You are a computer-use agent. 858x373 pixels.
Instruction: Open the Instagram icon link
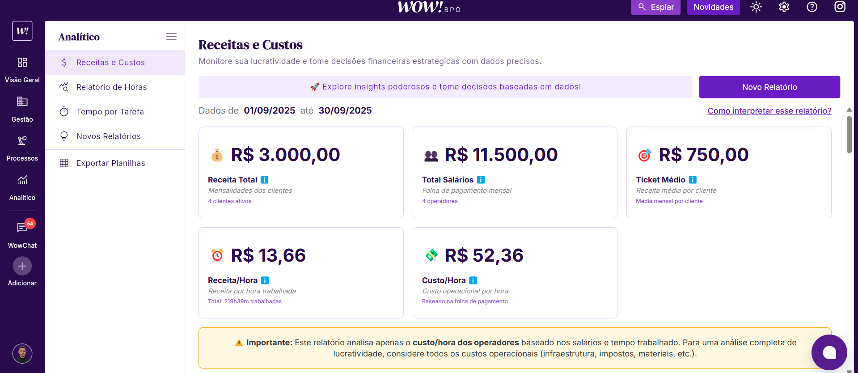840,7
